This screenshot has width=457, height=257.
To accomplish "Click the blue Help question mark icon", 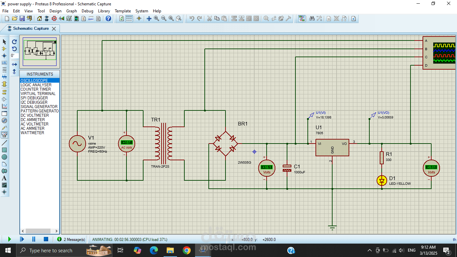I will [108, 19].
